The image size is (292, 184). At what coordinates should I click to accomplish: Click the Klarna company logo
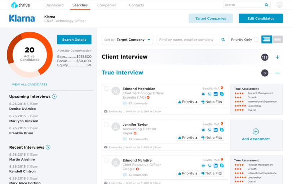pos(22,18)
